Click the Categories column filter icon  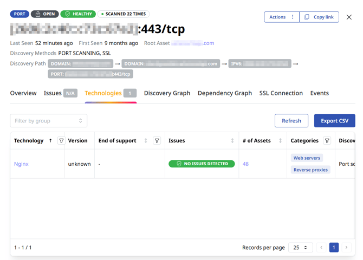click(327, 141)
